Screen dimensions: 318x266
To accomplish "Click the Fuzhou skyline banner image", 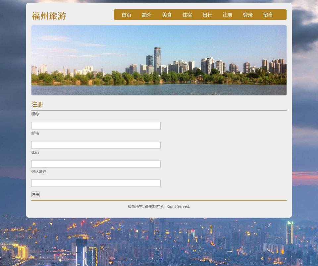I will click(x=159, y=60).
